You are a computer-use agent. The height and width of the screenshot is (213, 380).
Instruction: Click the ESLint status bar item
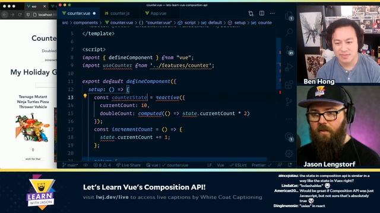tap(238, 165)
